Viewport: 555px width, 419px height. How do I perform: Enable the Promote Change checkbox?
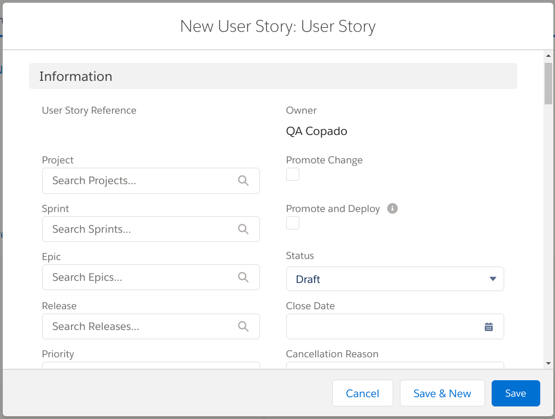click(293, 174)
